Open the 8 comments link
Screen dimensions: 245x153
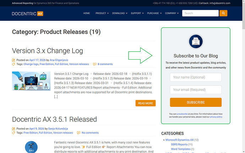pyautogui.click(x=105, y=64)
